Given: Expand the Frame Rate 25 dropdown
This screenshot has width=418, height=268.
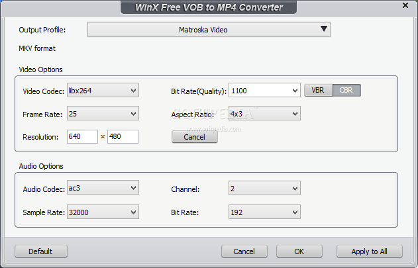Looking at the screenshot, I should coord(103,113).
